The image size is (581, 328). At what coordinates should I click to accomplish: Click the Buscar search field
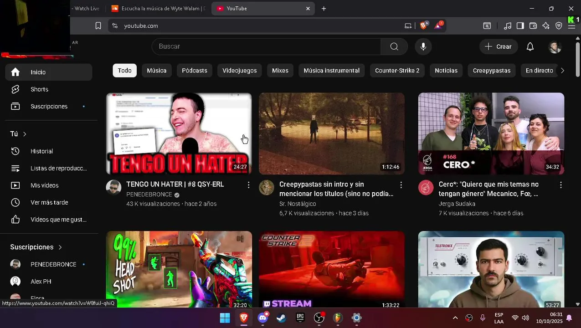[266, 46]
